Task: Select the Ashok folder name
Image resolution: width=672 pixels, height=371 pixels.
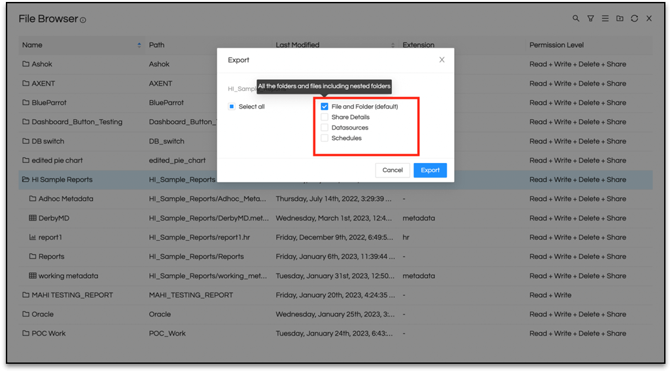Action: 42,64
